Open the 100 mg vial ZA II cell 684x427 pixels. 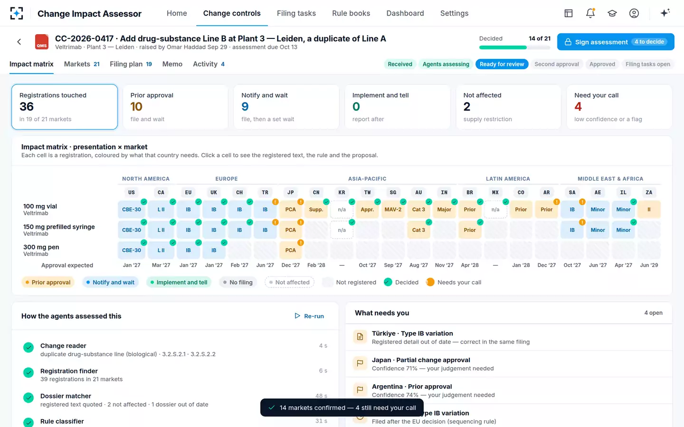pos(649,209)
